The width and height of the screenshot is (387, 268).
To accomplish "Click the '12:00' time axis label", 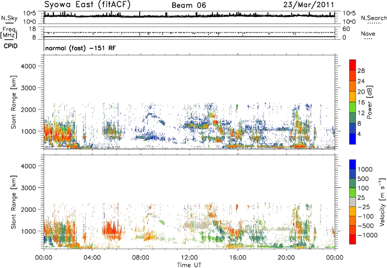I will click(189, 258).
